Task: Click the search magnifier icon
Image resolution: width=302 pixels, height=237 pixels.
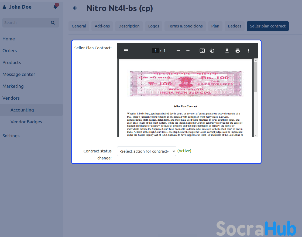Action: [x=53, y=23]
